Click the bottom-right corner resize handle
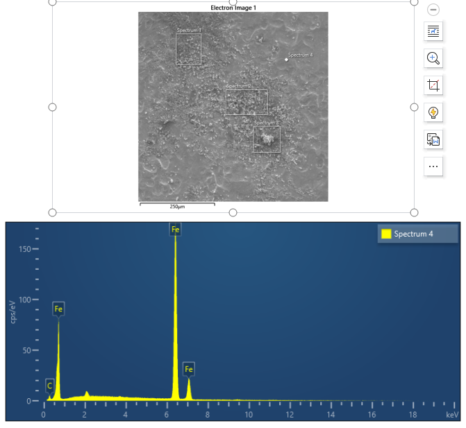 pyautogui.click(x=414, y=212)
